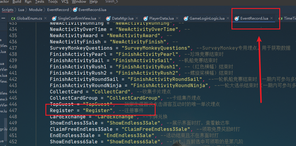Close the PlayerData.lua tab
The image size is (296, 146).
click(177, 18)
